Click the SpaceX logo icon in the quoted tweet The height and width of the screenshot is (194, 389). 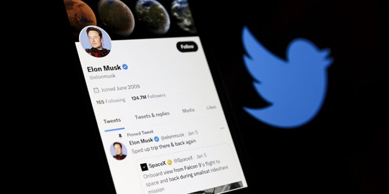(144, 167)
